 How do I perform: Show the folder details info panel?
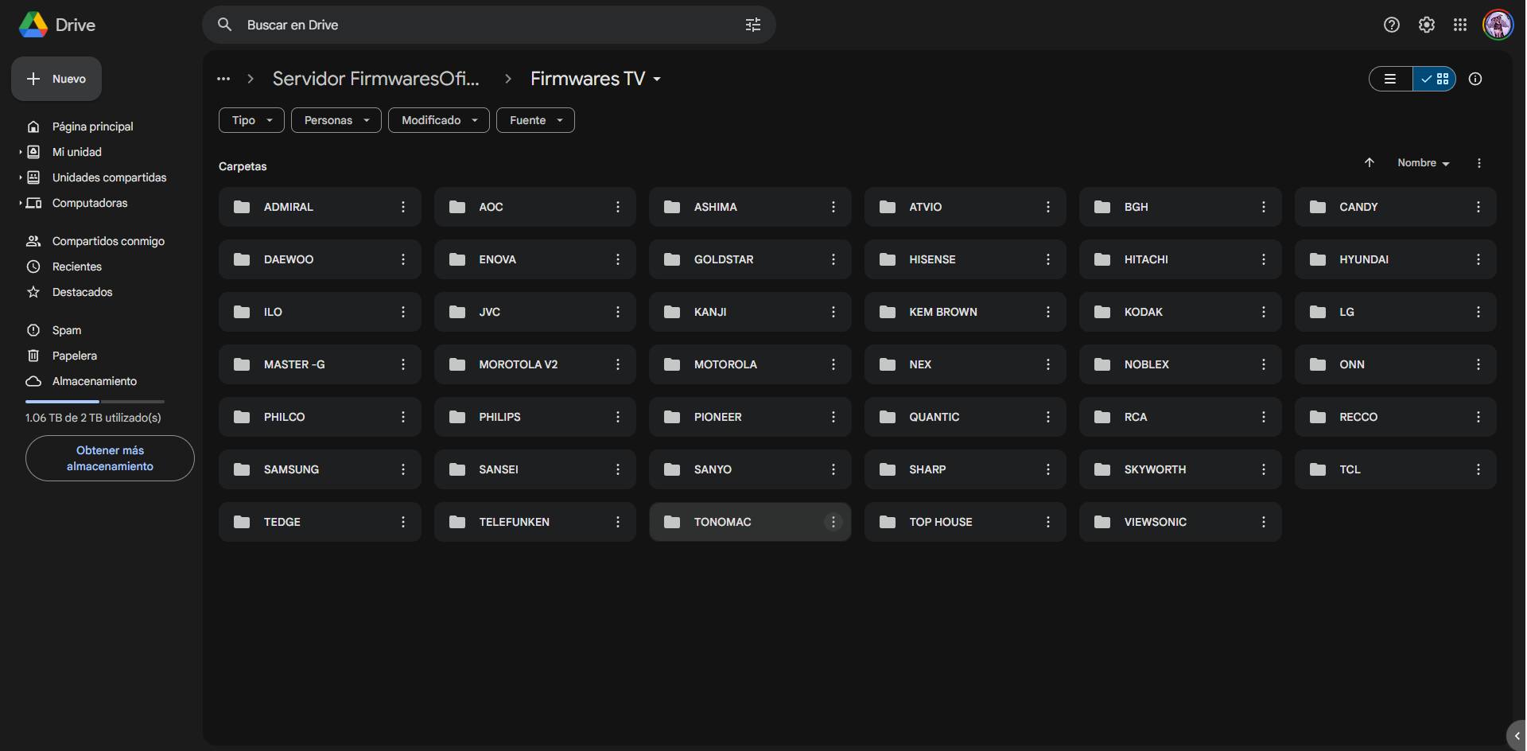(1475, 79)
